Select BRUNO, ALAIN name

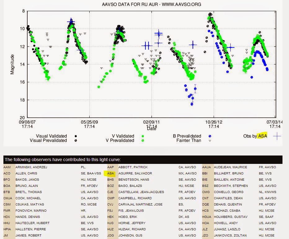pos(27,186)
